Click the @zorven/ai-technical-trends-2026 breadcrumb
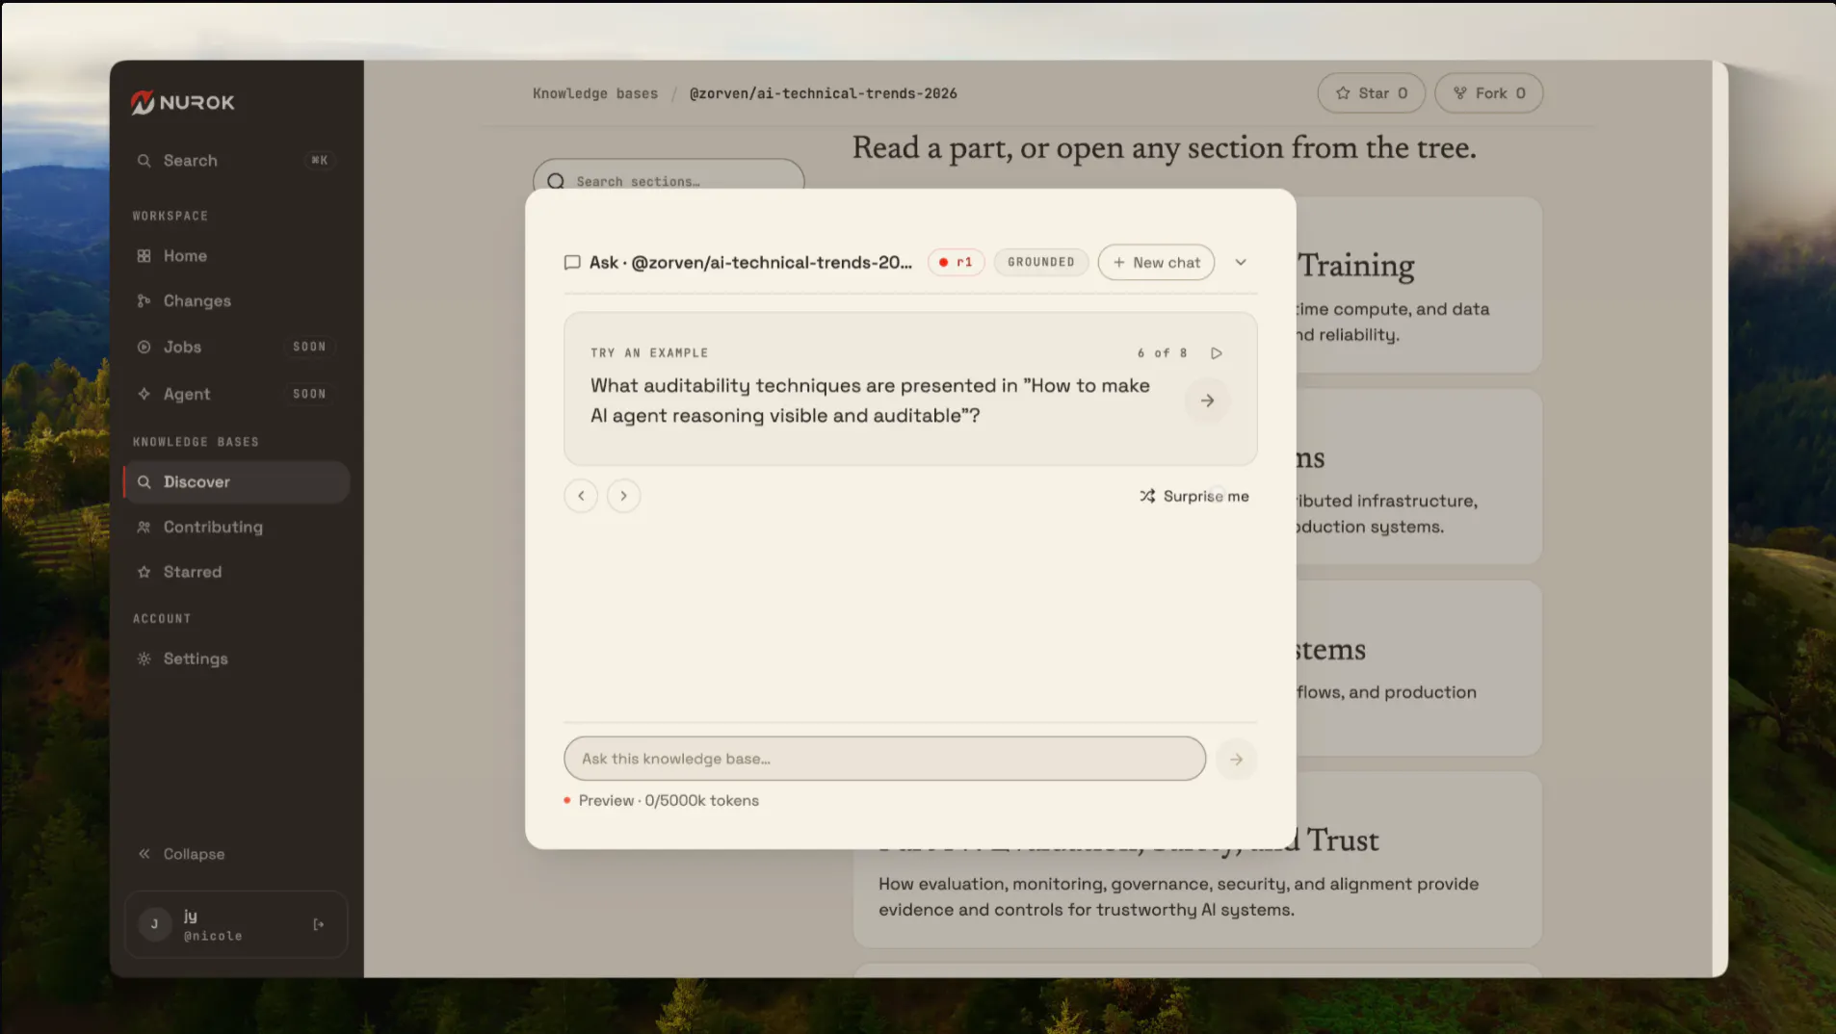The image size is (1836, 1034). 823,93
